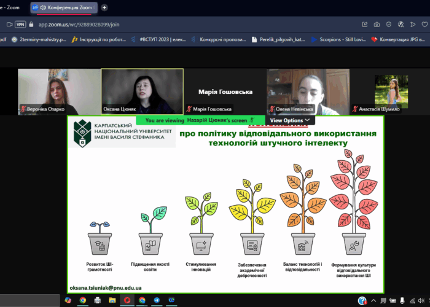430x307 pixels.
Task: Select Оксана Цюняк's video thumbnail
Action: point(142,91)
